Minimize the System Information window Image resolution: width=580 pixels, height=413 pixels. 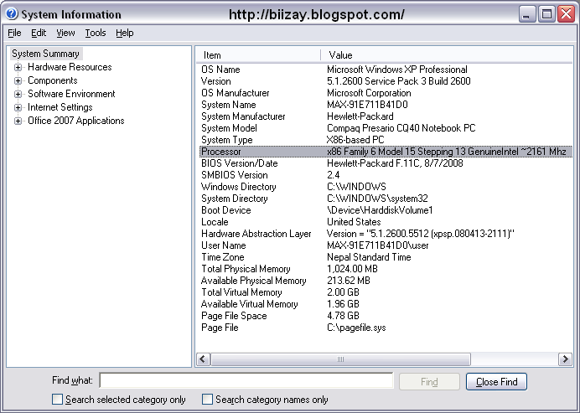527,14
